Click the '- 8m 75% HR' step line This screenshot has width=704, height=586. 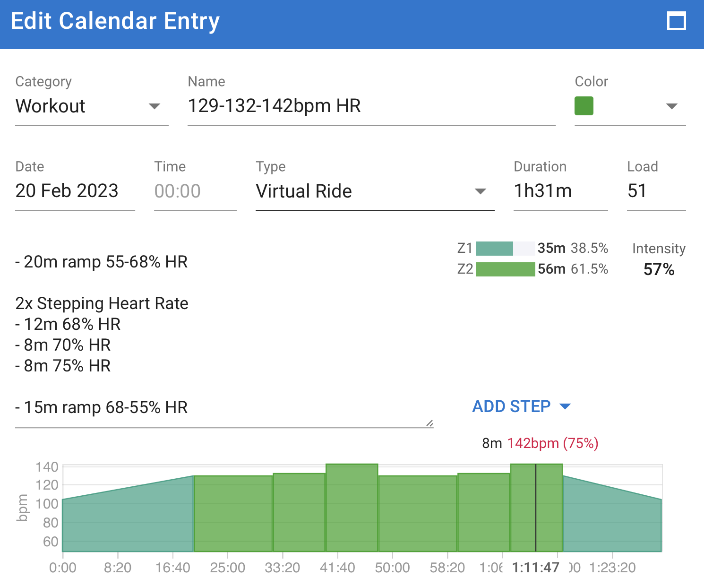[63, 366]
